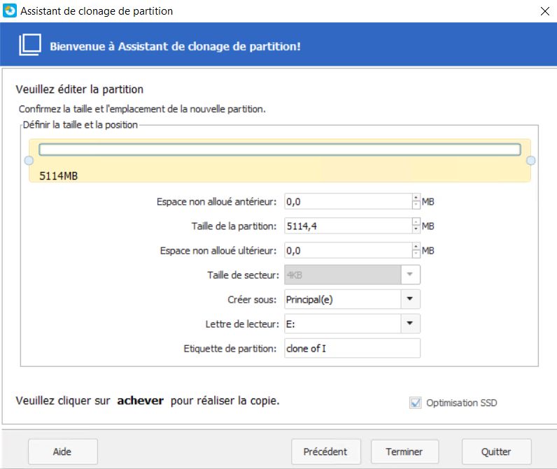Image resolution: width=557 pixels, height=469 pixels.
Task: Click Terminer to finish the clone
Action: coord(404,452)
